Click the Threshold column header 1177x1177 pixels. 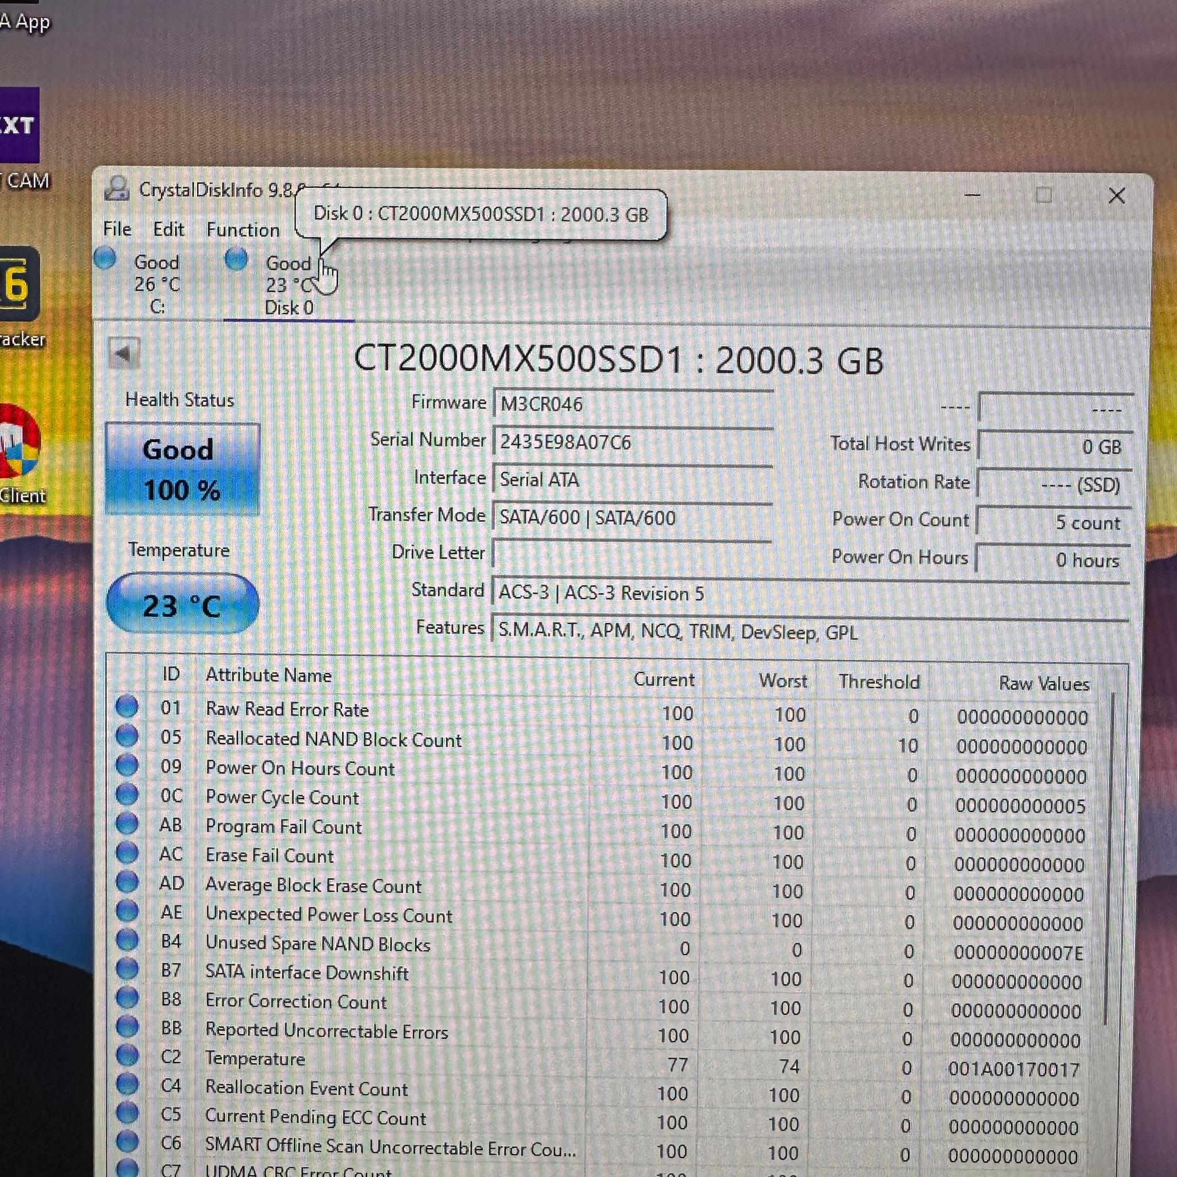coord(879,682)
